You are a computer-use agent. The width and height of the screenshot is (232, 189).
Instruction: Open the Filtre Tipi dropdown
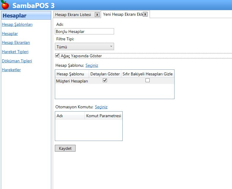coord(84,47)
